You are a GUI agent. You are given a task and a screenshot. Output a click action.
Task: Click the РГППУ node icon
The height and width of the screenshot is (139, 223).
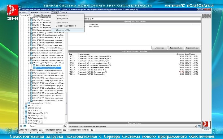click(x=26, y=106)
